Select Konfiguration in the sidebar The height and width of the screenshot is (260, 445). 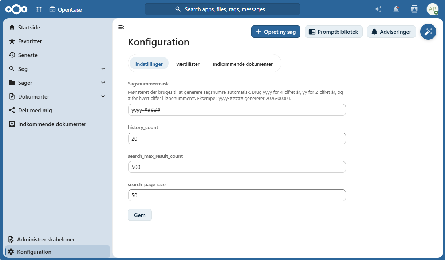pyautogui.click(x=58, y=252)
